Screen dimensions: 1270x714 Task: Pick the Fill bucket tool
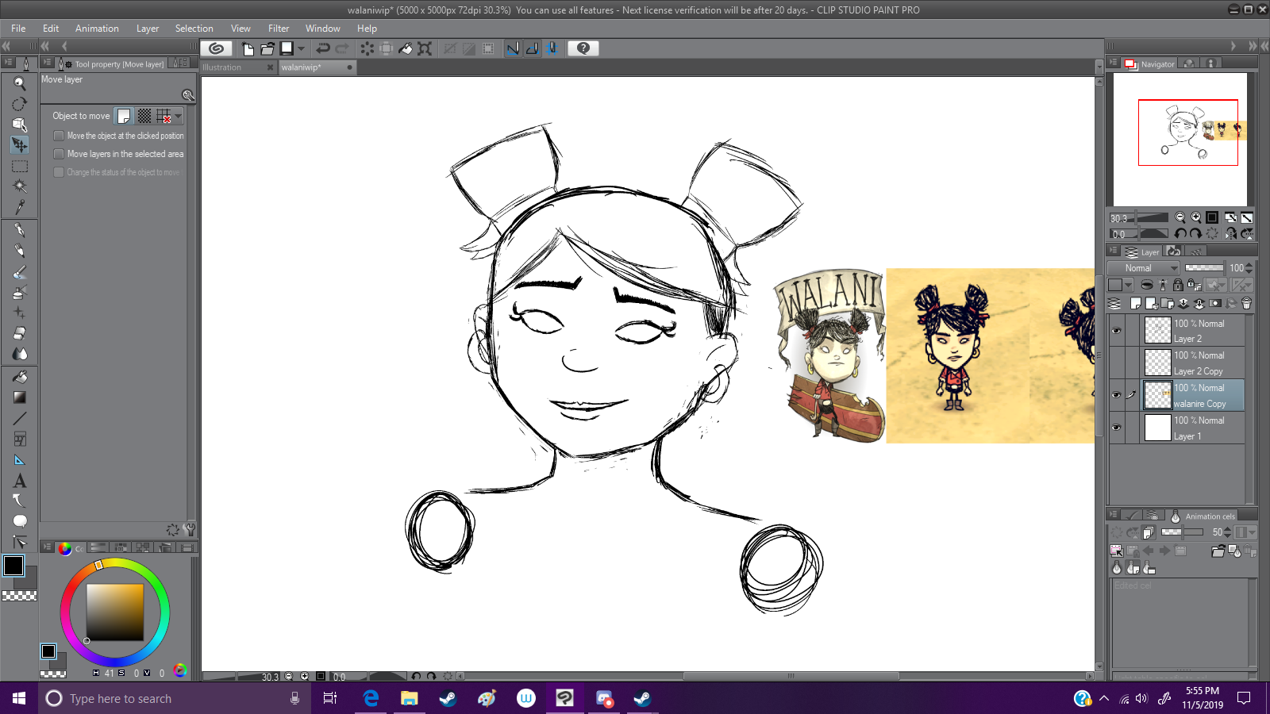click(x=20, y=377)
